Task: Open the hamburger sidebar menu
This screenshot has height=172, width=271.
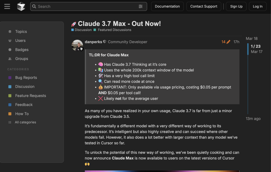Action: click(7, 6)
